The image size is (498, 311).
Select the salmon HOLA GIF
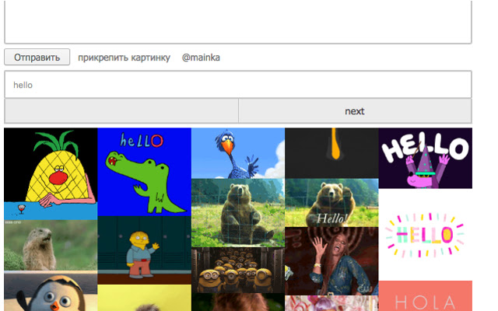426,295
